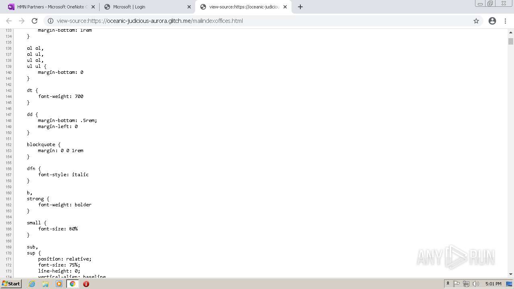Open Action Center flag icon

click(x=457, y=284)
